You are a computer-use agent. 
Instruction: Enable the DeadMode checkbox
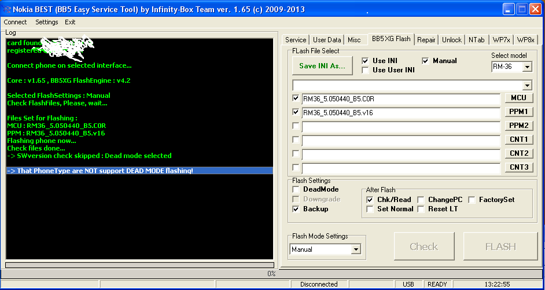point(297,189)
